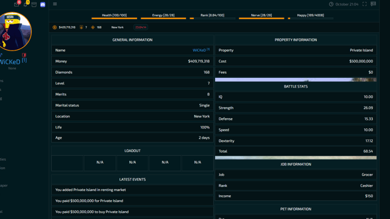Viewport: 390px width, 219px height.
Task: Select the fourth loadout slot marked N/A
Action: 165,163
